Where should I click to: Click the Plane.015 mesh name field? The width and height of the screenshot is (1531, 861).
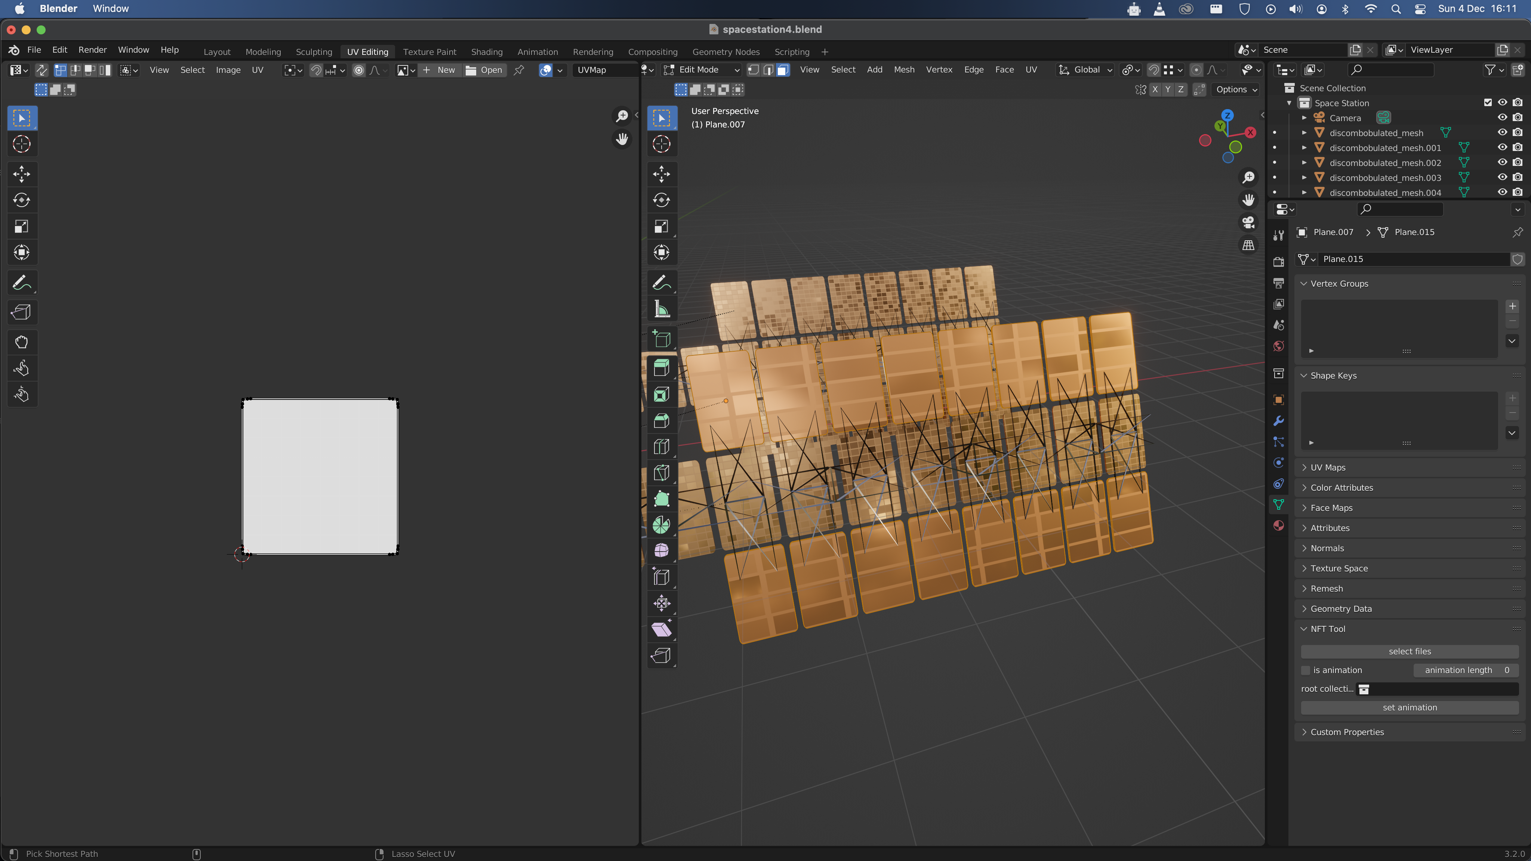pyautogui.click(x=1413, y=259)
